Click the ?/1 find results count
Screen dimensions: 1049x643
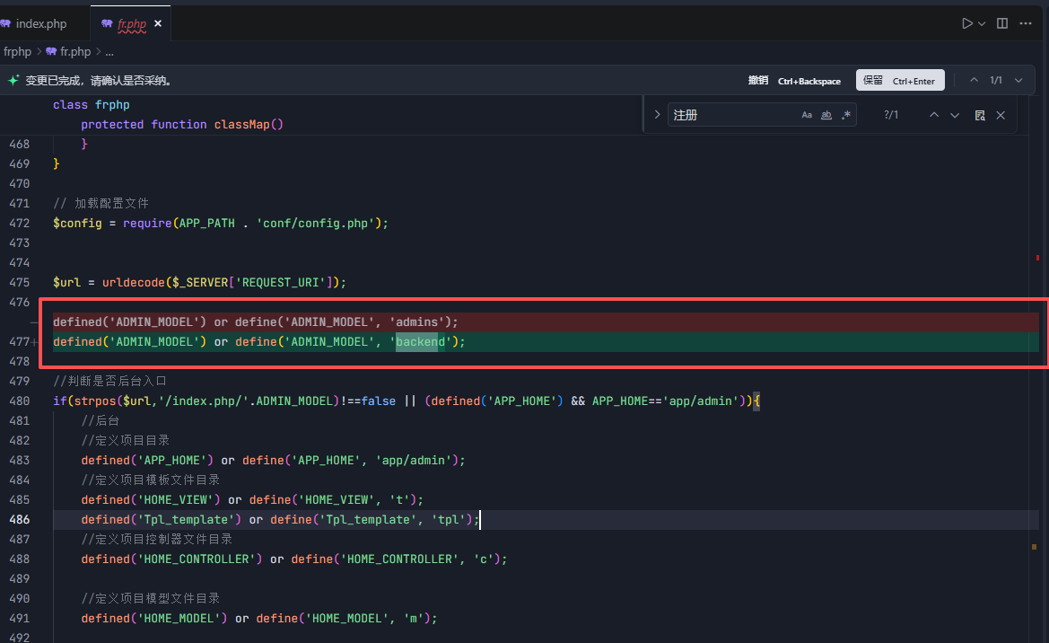click(x=891, y=115)
